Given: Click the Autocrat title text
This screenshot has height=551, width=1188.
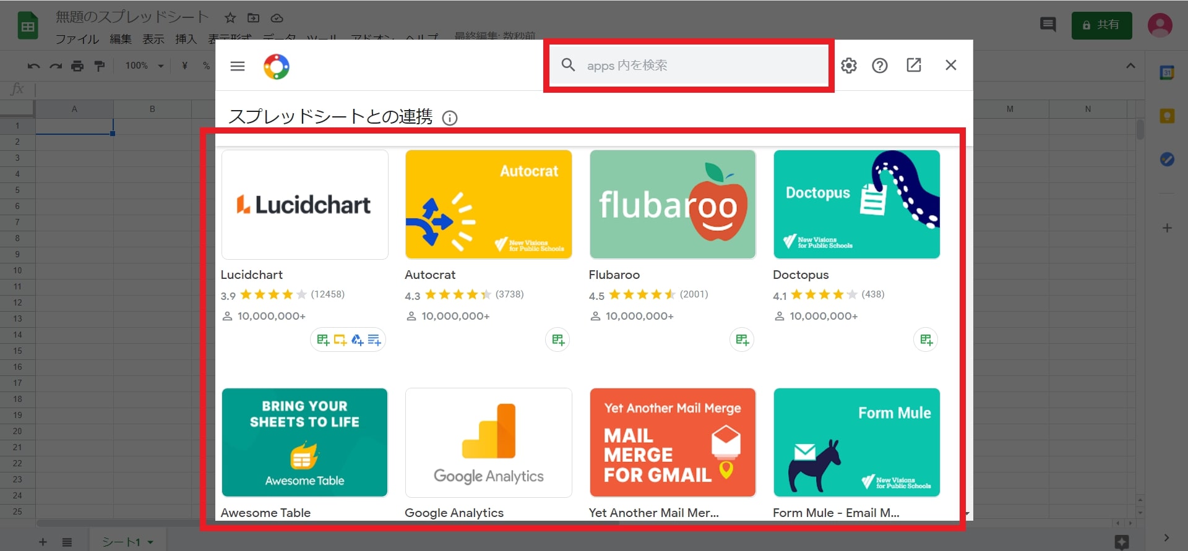Looking at the screenshot, I should [430, 275].
